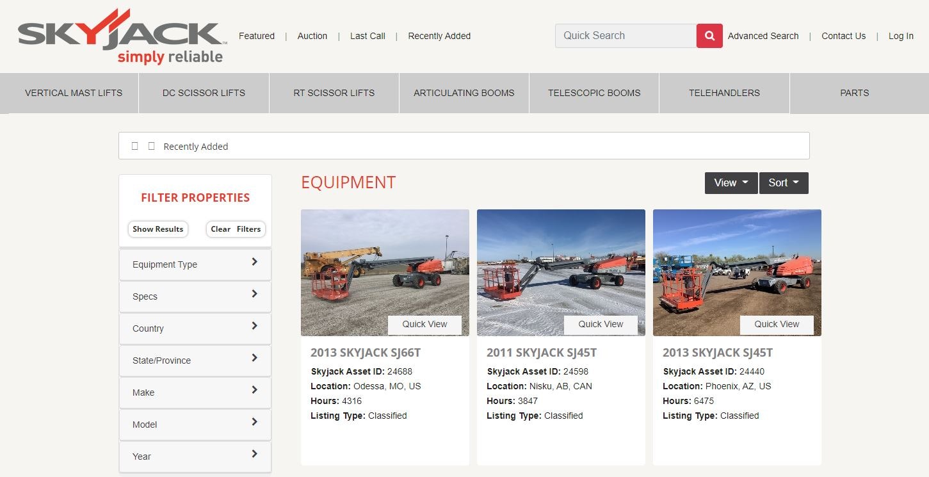Click the red magnifying glass search icon
The width and height of the screenshot is (929, 477).
point(709,36)
